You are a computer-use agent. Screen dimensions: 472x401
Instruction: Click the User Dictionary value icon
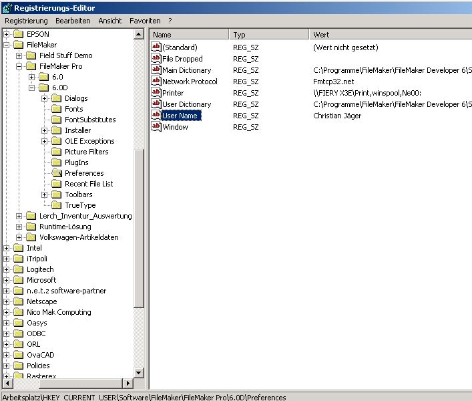[156, 104]
